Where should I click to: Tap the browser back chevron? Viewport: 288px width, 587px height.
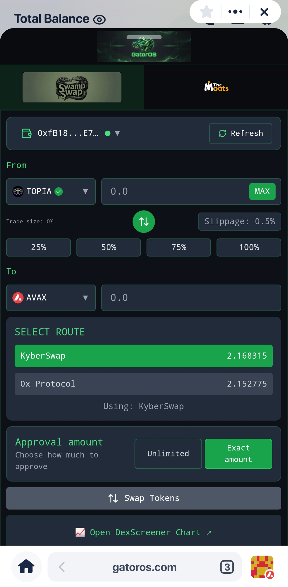click(62, 567)
